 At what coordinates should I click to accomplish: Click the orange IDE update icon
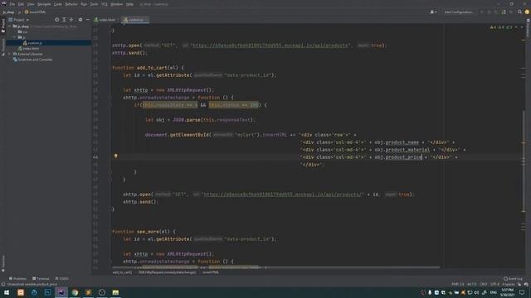pos(527,12)
